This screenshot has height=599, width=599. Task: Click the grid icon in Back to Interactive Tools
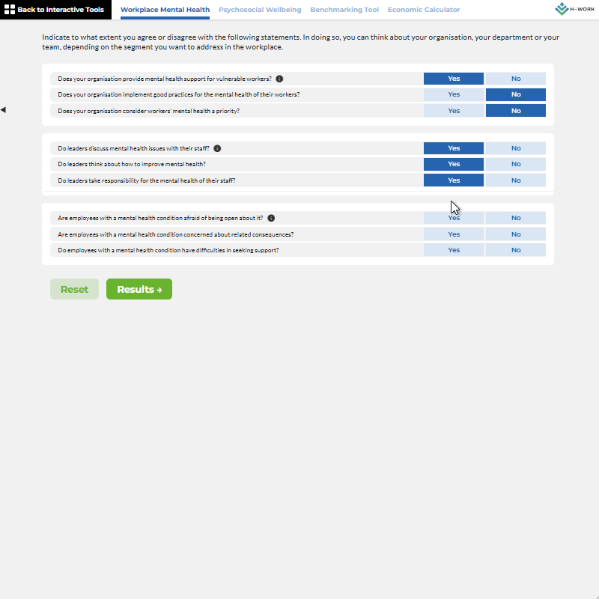click(x=10, y=10)
